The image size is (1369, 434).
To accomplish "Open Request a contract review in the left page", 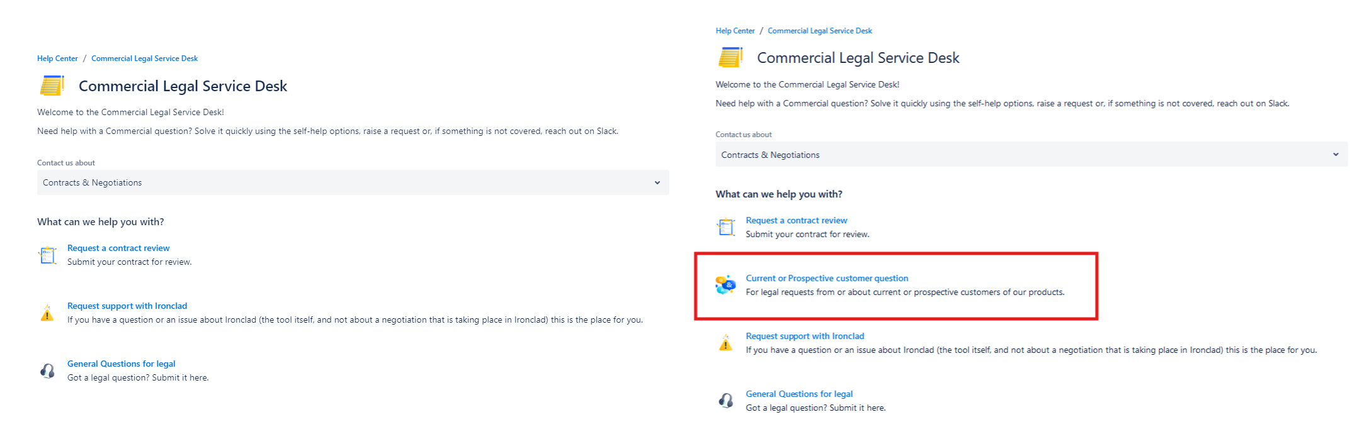I will (x=118, y=248).
